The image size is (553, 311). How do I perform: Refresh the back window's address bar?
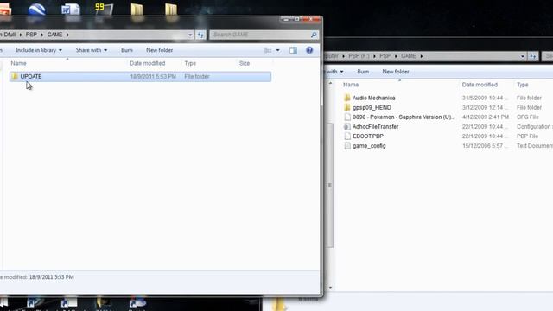tap(533, 56)
